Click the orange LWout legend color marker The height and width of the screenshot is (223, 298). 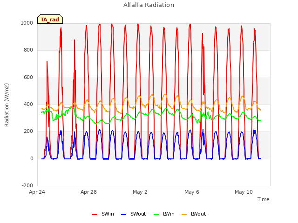[x=184, y=215]
